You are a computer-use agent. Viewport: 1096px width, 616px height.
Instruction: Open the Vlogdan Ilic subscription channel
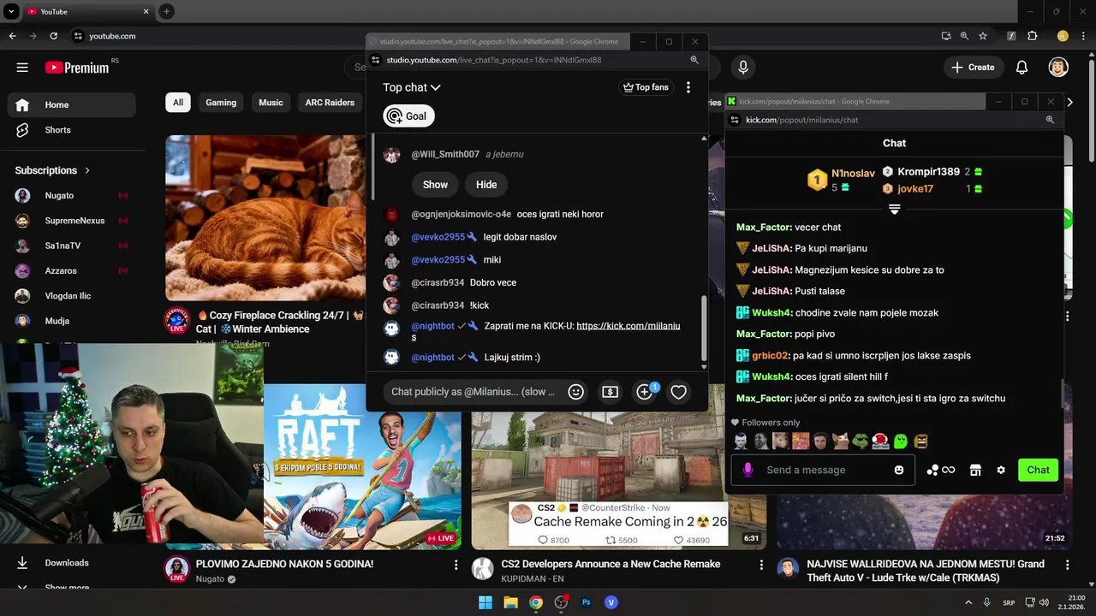71,296
